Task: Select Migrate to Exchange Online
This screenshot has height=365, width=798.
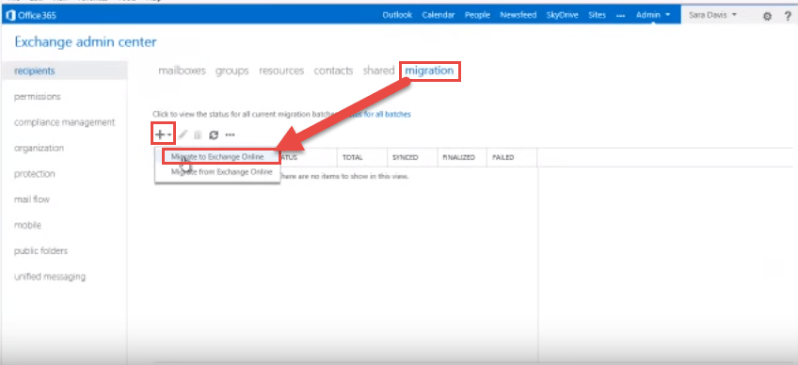Action: (x=217, y=157)
